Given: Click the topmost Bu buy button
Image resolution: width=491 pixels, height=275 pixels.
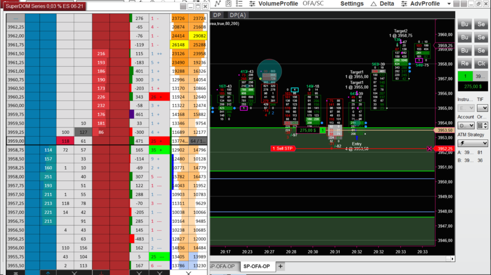Looking at the screenshot, I should 465,24.
